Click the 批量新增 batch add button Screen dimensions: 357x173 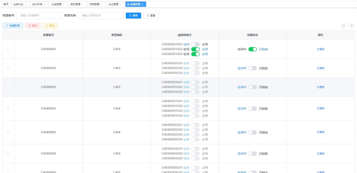(13, 26)
